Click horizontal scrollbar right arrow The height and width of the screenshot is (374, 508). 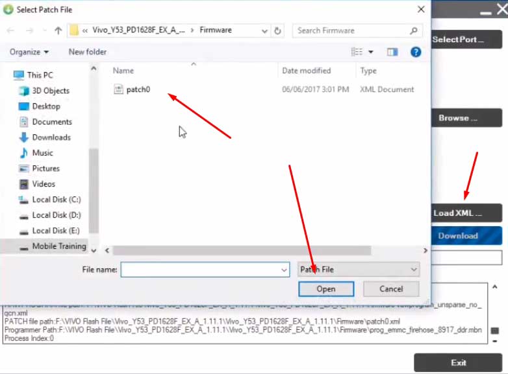(x=425, y=250)
